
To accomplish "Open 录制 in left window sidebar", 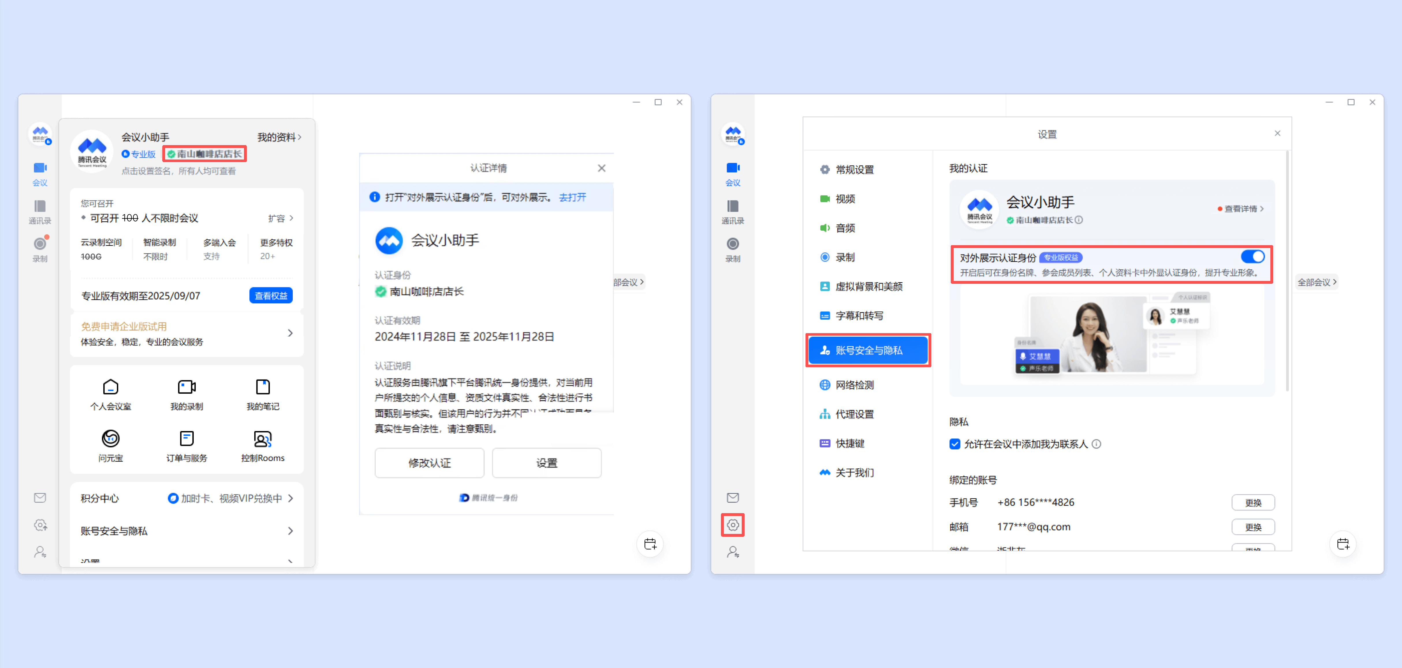I will coord(40,249).
